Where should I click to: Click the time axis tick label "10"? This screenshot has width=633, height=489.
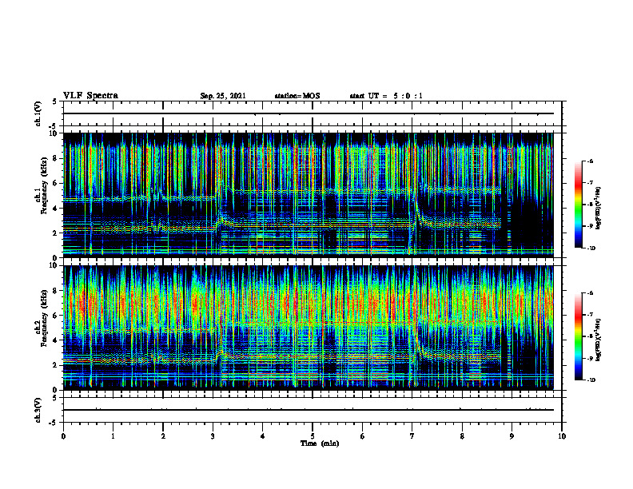(x=562, y=436)
